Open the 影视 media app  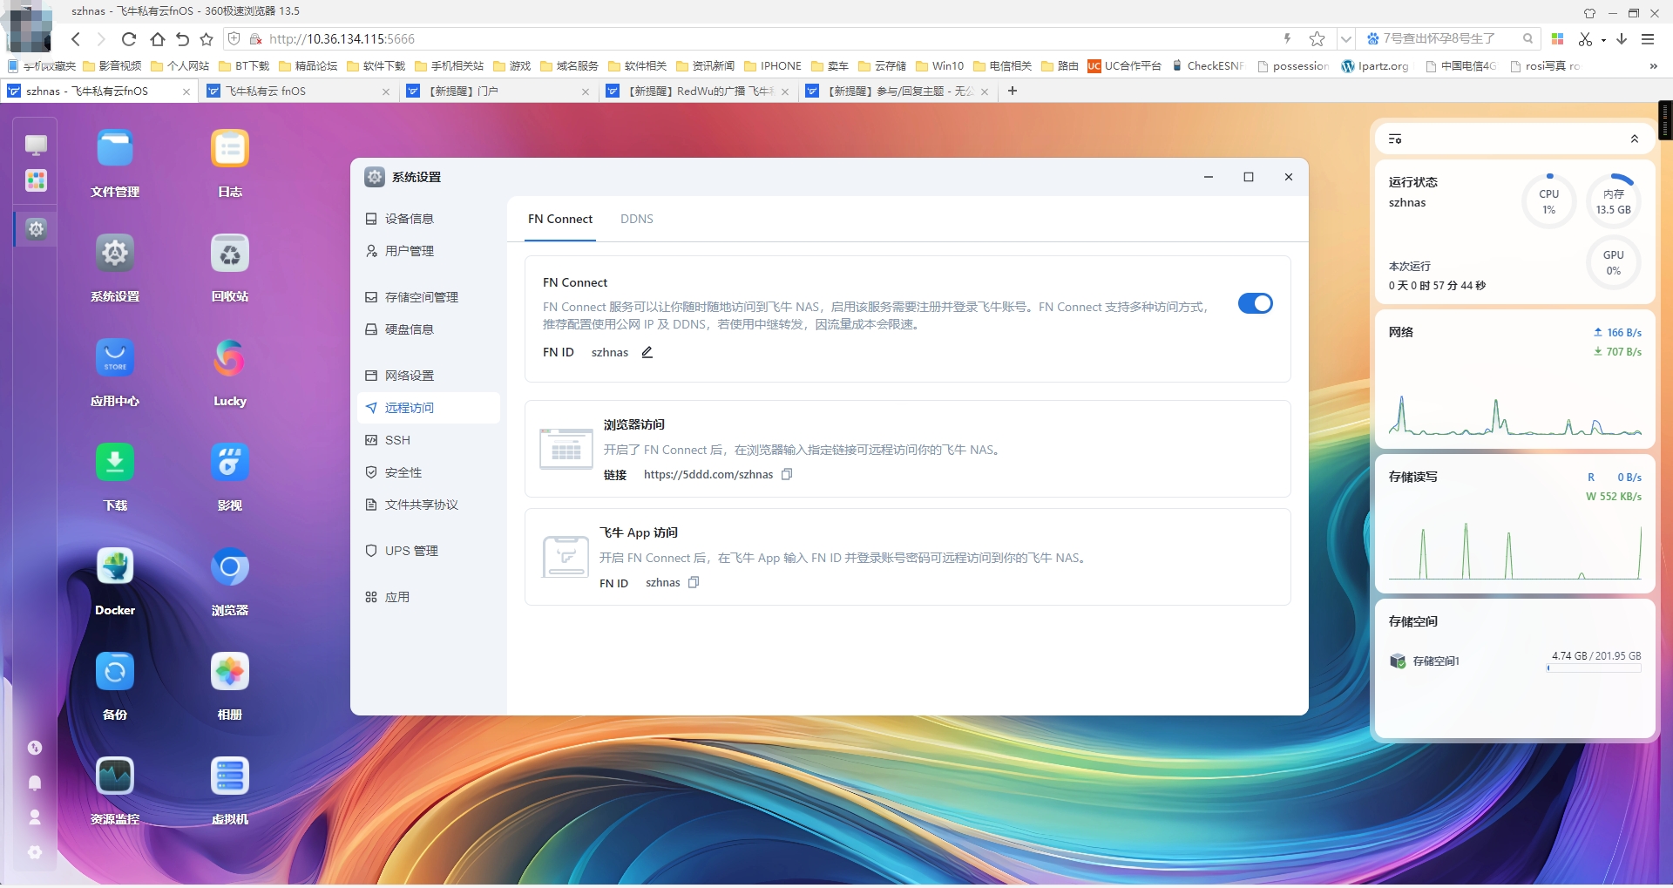tap(230, 463)
